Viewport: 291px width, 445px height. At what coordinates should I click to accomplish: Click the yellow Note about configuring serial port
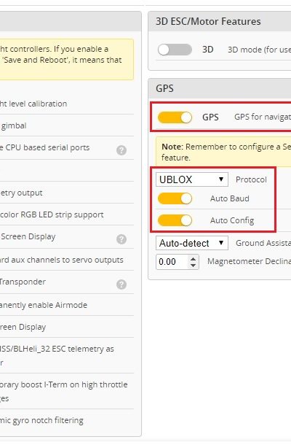pos(223,152)
